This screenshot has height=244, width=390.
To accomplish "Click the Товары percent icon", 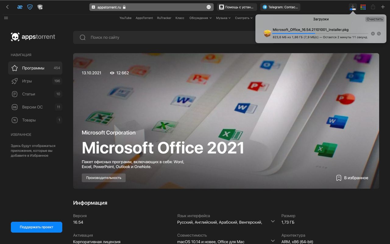I will coord(15,120).
